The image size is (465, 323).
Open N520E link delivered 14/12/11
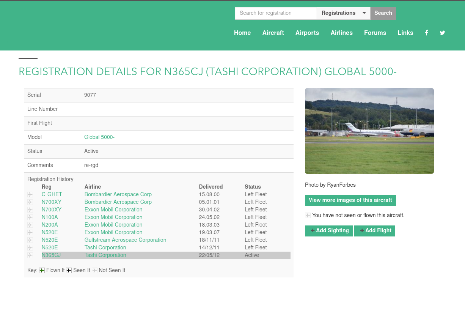tap(50, 247)
